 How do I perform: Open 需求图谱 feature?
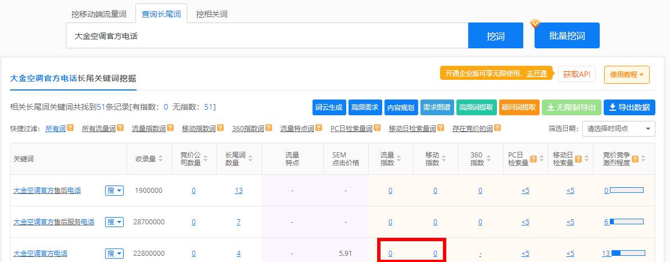[x=437, y=107]
